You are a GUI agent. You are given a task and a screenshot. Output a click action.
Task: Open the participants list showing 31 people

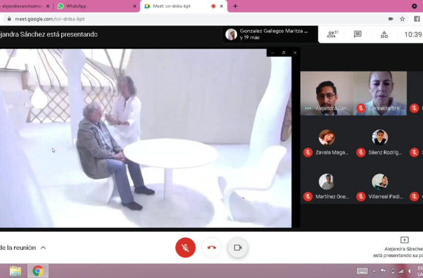[x=332, y=34]
